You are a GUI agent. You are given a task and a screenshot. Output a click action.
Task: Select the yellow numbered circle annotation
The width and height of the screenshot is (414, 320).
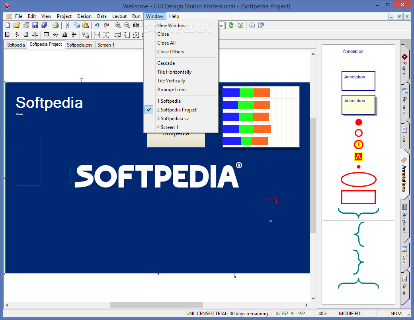[x=358, y=144]
